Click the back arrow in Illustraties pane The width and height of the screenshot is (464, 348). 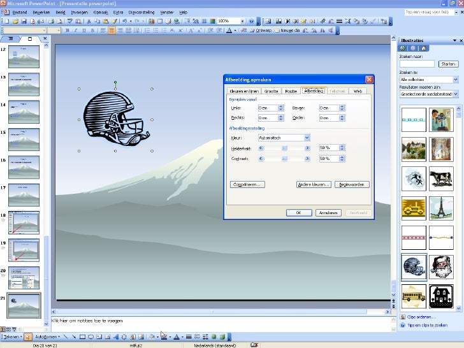402,48
